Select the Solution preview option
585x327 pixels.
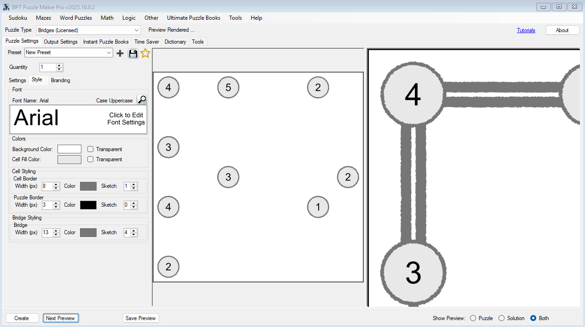point(502,318)
